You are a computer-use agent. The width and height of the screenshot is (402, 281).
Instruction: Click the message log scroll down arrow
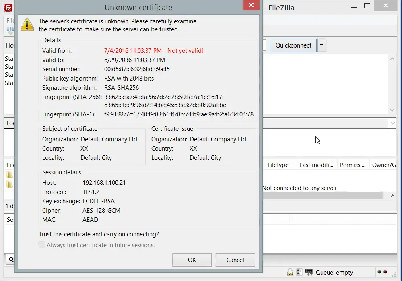pyautogui.click(x=392, y=110)
